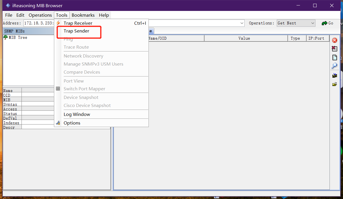The width and height of the screenshot is (343, 199).
Task: Click the Options wrench icon in Tools menu
Action: pyautogui.click(x=58, y=123)
